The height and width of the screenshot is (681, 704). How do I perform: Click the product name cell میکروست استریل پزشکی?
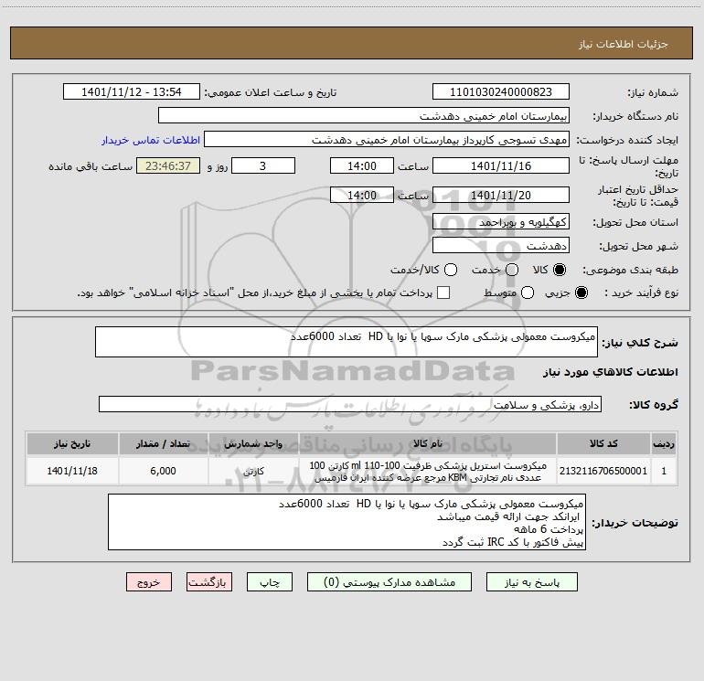coord(428,471)
